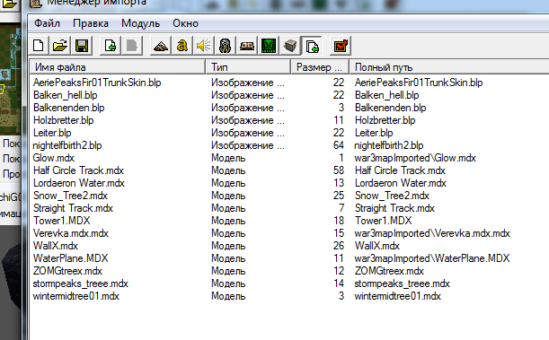This screenshot has width=549, height=340.
Task: Sort by the Тип column header
Action: pos(248,66)
